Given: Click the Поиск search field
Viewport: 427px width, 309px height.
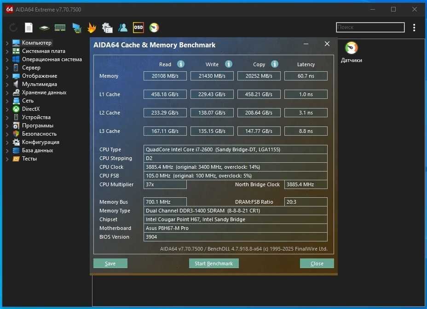Looking at the screenshot, I should point(370,27).
